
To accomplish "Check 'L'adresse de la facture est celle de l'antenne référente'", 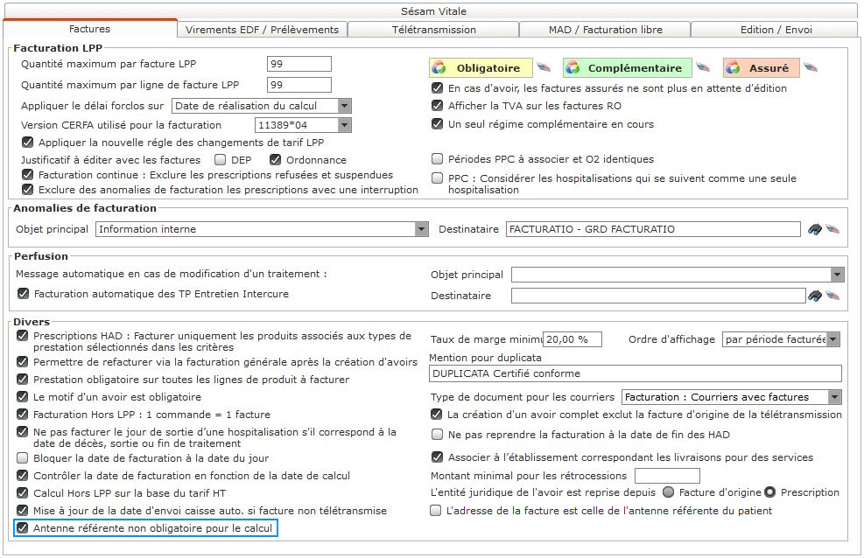I will 436,511.
